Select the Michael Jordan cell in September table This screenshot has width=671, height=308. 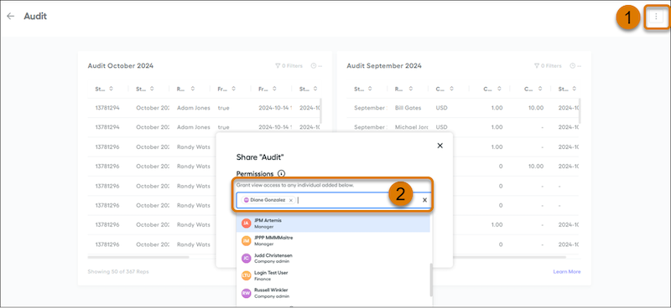(x=410, y=127)
